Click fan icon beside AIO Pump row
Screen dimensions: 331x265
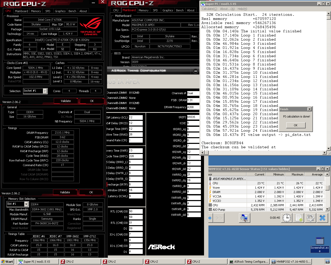(x=210, y=209)
